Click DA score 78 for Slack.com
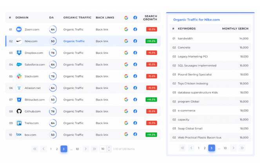261x163 pixels. pos(53,76)
